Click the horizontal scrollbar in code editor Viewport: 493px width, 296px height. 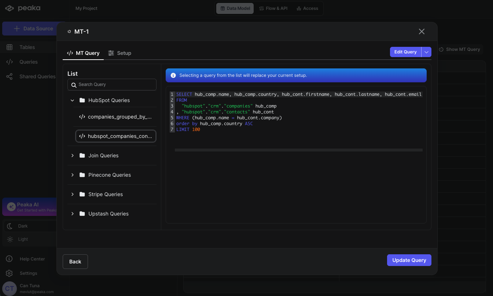point(298,150)
